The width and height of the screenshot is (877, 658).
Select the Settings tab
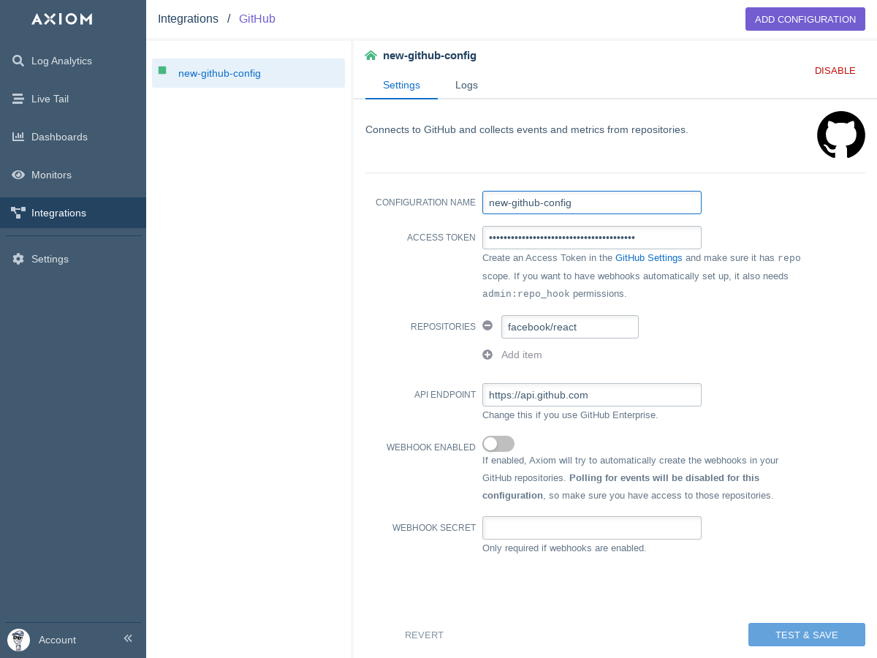pyautogui.click(x=401, y=85)
